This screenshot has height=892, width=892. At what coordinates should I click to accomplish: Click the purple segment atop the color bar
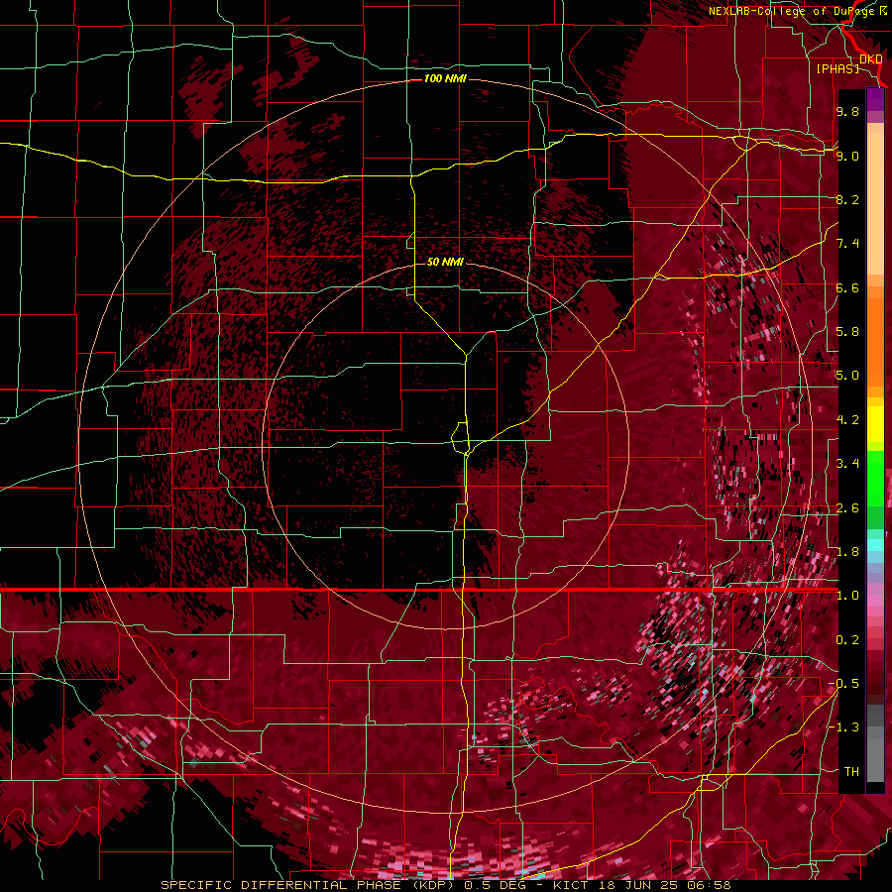pyautogui.click(x=875, y=99)
